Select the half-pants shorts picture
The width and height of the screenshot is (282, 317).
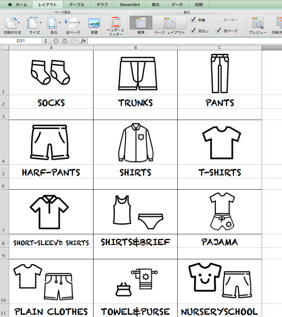point(50,142)
